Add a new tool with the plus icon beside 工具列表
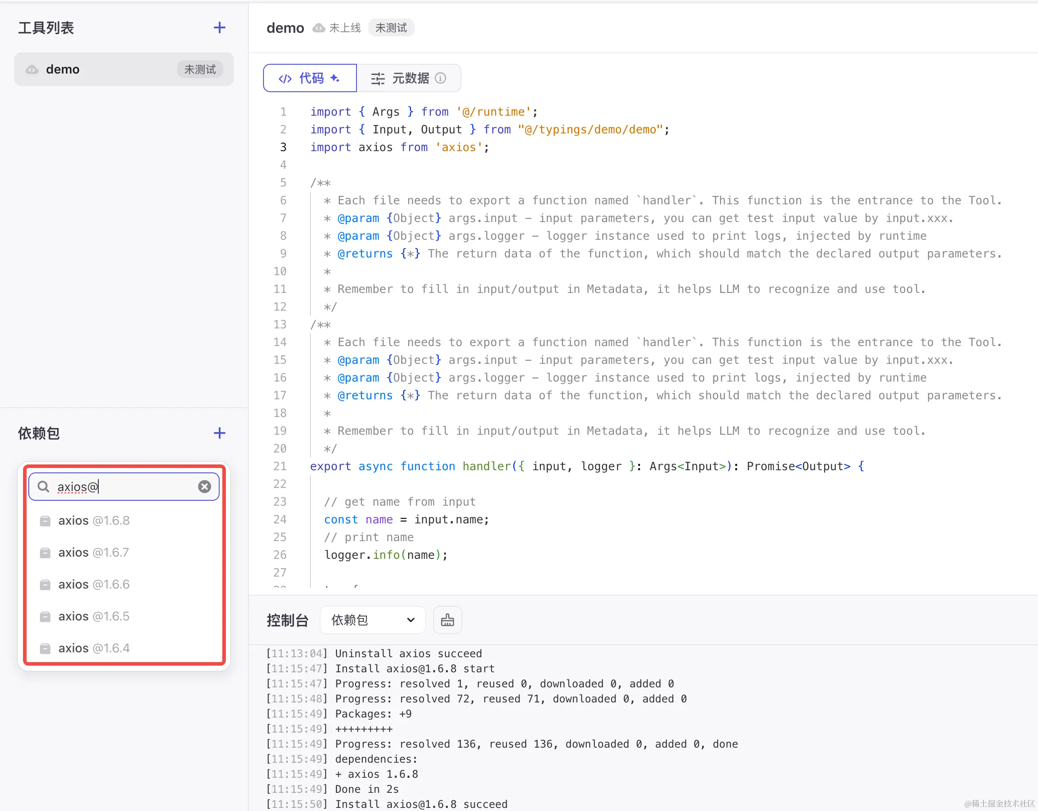 click(x=219, y=27)
